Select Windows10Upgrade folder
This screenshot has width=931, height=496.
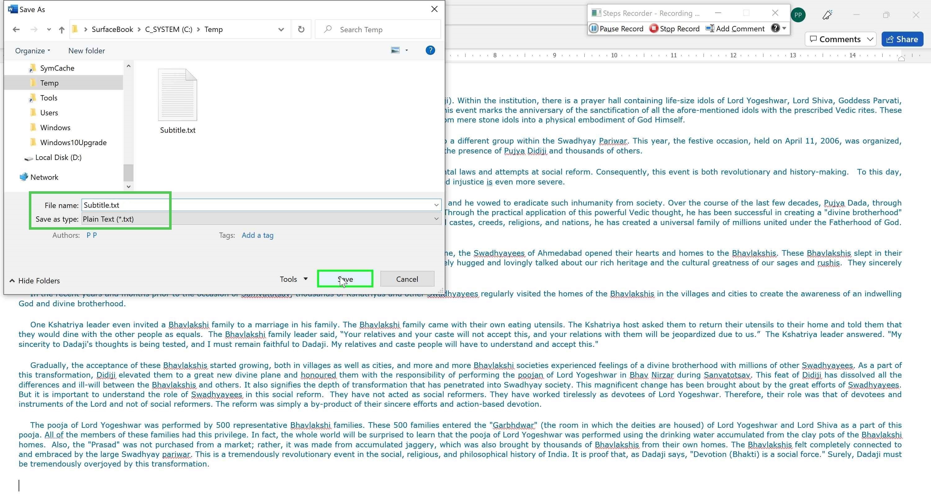(x=73, y=142)
